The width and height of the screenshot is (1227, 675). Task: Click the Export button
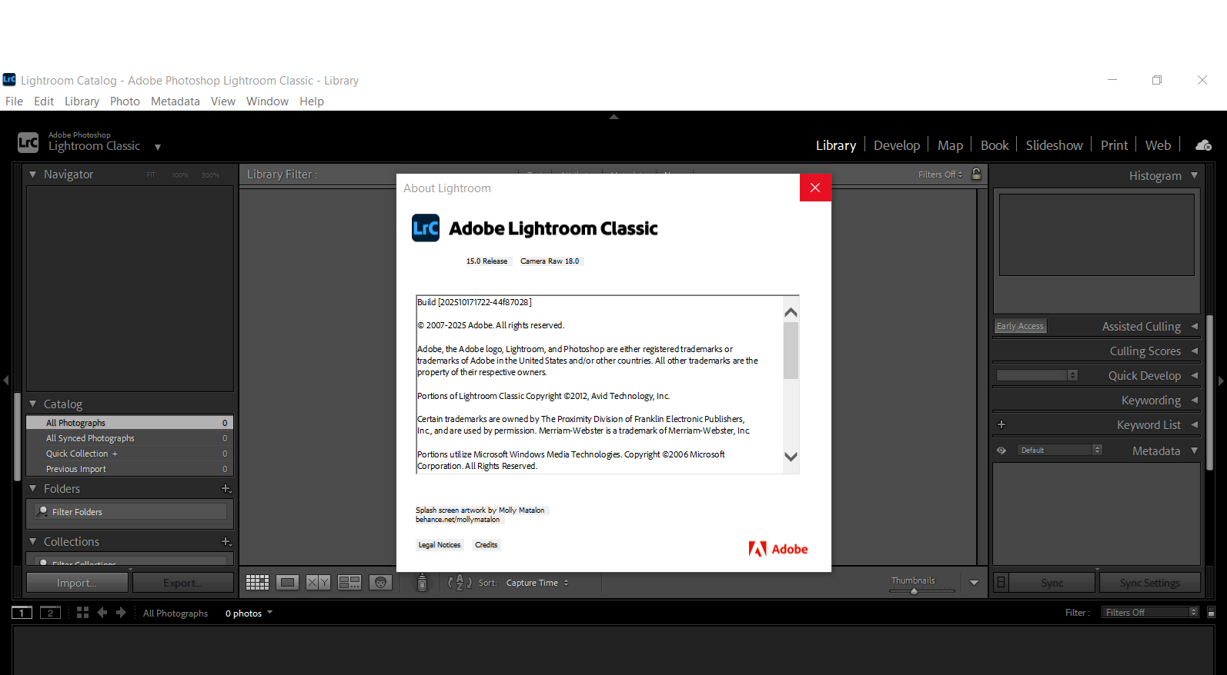(x=183, y=583)
